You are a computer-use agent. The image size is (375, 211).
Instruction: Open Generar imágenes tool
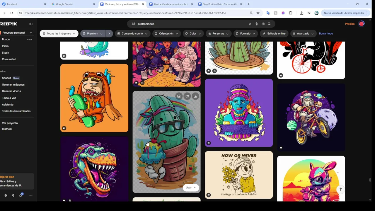[x=13, y=84]
